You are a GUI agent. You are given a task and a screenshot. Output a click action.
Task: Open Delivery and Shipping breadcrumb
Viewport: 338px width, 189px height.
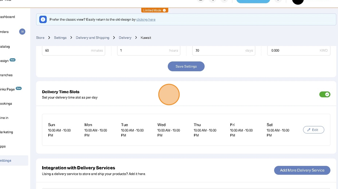(92, 38)
